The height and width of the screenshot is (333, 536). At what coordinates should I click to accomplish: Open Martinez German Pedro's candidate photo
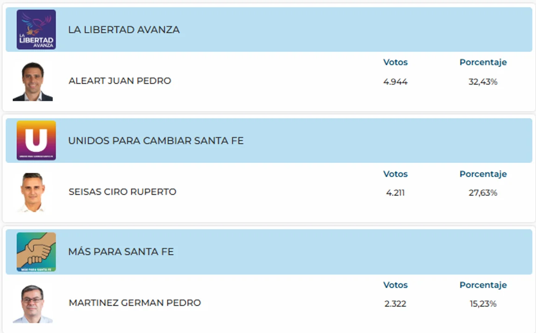click(33, 304)
